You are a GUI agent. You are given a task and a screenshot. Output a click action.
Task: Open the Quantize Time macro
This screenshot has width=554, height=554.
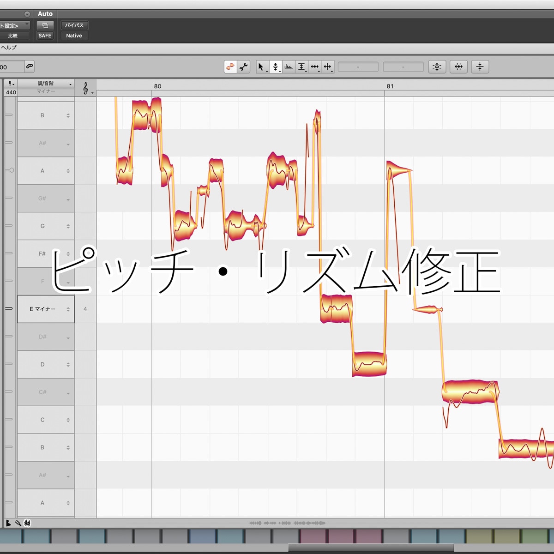[458, 67]
